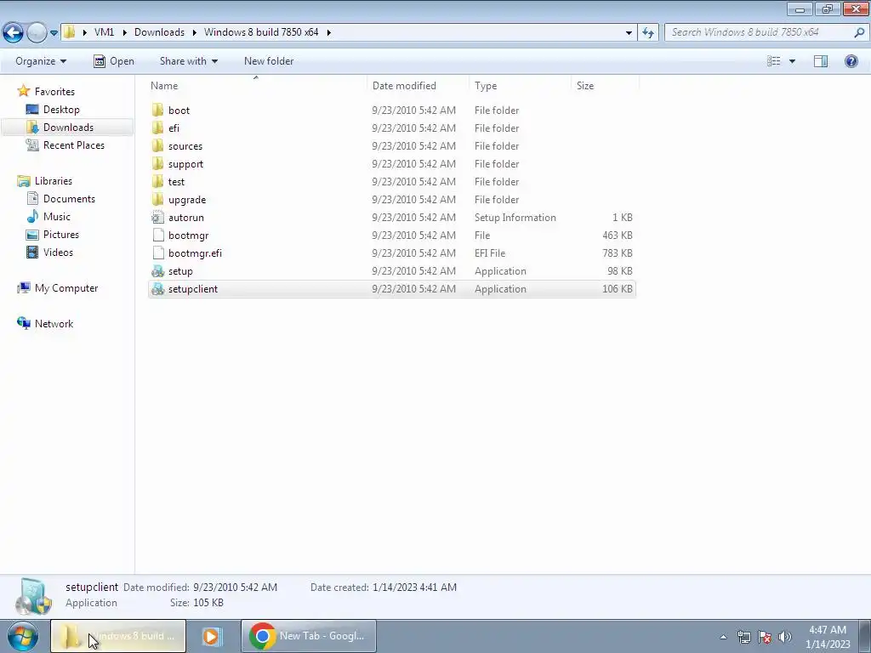Go back with the Back arrow button
Screen dimensions: 871x653
click(14, 32)
